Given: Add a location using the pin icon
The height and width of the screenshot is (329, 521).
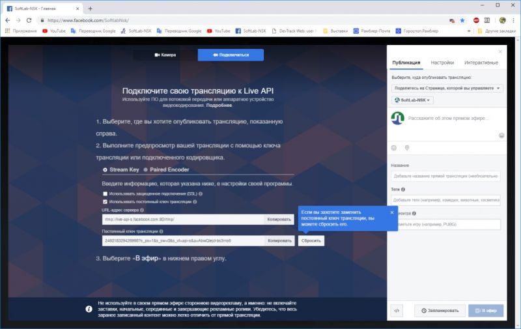Looking at the screenshot, I should click(407, 148).
